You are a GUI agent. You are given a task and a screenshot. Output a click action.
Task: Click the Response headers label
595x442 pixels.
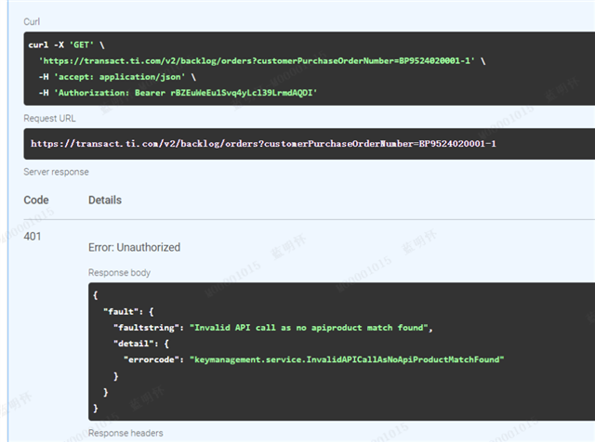[x=126, y=433]
